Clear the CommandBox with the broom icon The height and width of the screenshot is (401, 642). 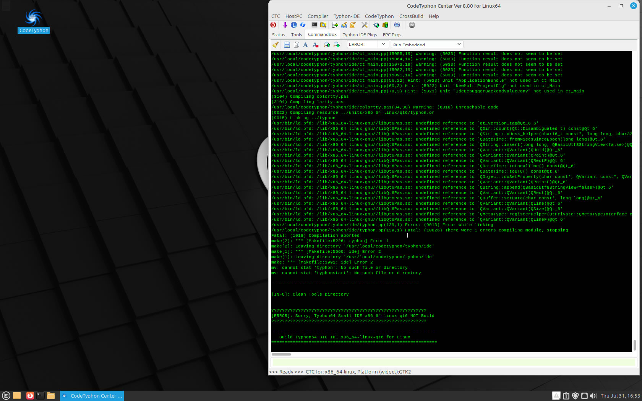point(275,45)
